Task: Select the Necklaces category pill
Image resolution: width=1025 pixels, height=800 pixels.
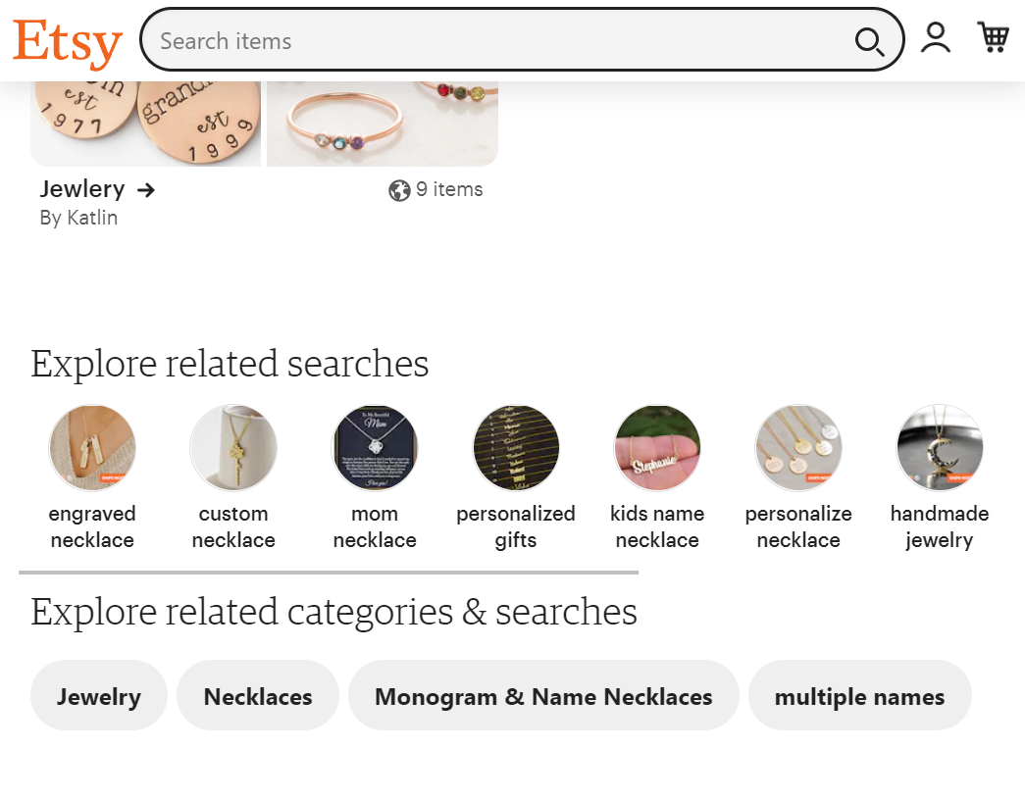Action: 257,695
